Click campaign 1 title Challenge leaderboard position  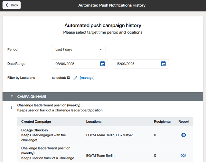[49, 105]
